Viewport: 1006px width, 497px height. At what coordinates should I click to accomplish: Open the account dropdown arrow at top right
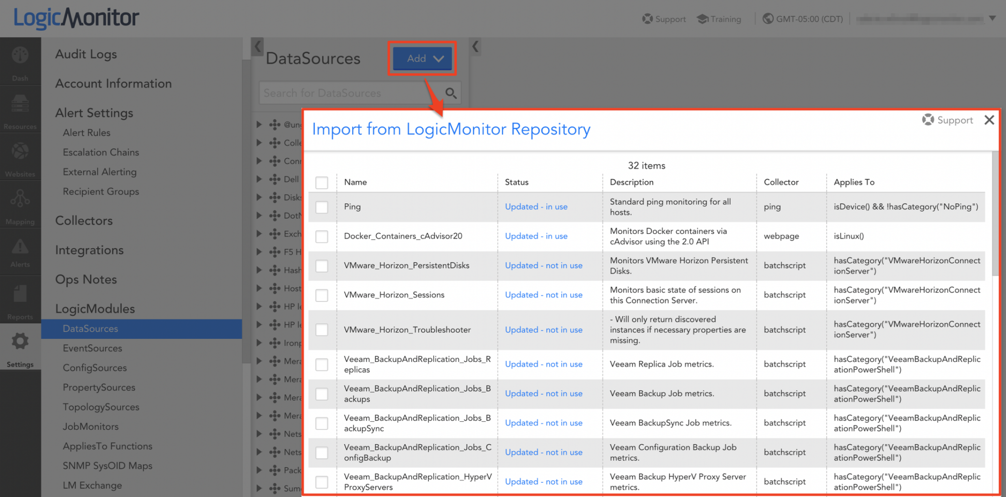pyautogui.click(x=992, y=19)
